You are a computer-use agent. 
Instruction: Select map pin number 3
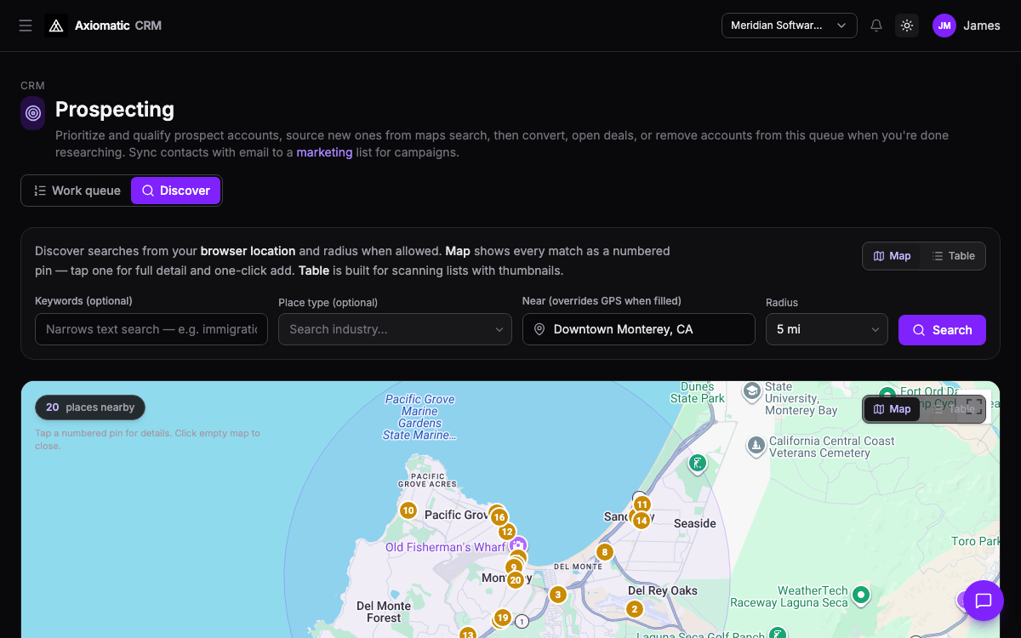click(x=558, y=595)
